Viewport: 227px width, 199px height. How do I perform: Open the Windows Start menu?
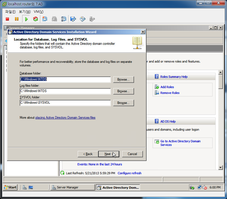point(10,187)
